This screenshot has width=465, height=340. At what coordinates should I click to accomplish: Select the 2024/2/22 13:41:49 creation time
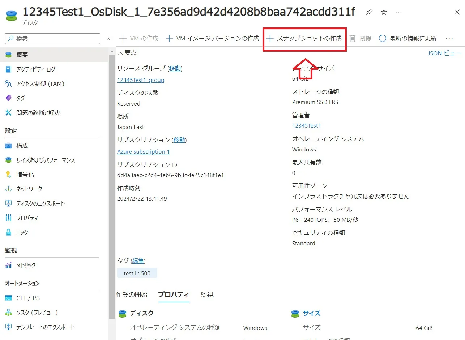point(142,199)
